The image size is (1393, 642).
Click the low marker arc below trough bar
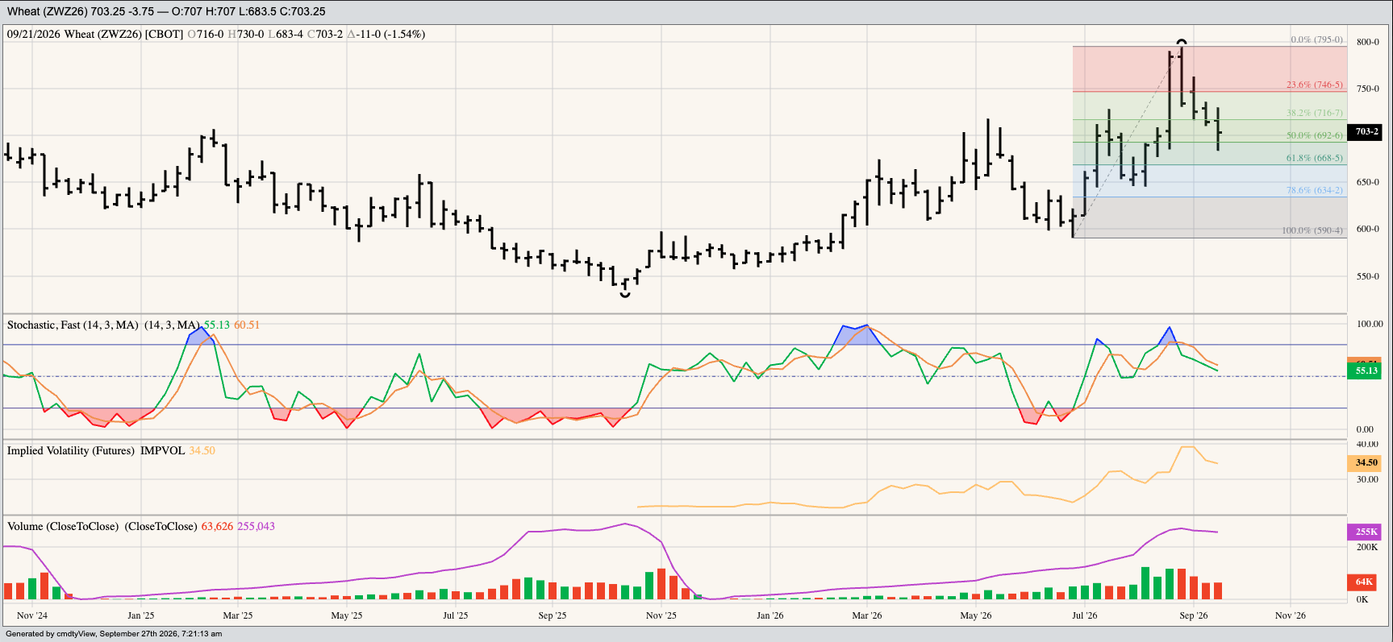625,296
